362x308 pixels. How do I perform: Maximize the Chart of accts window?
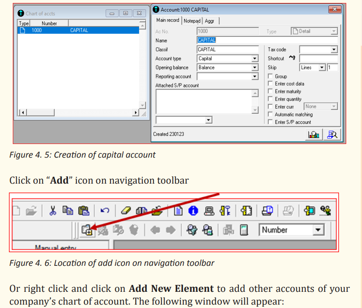click(126, 13)
